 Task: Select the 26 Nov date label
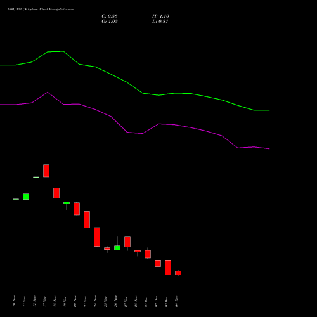click(115, 301)
